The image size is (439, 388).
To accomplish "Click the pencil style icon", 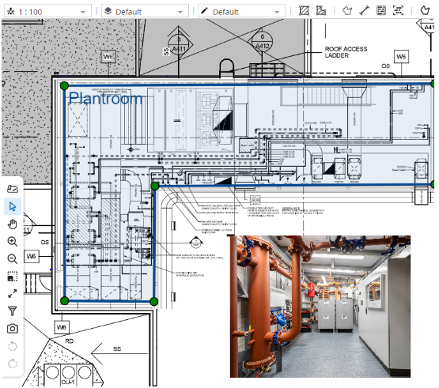I will (204, 11).
